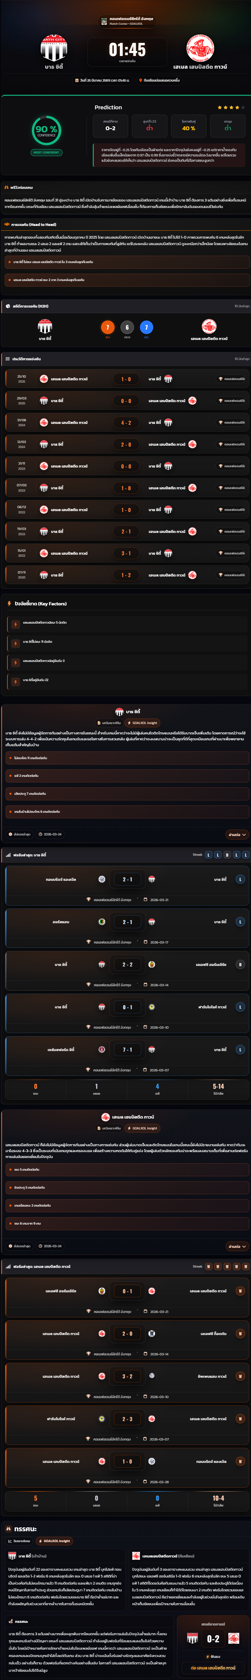Click the orange home-wins count circle in H2H
251x1680 pixels.
108,327
